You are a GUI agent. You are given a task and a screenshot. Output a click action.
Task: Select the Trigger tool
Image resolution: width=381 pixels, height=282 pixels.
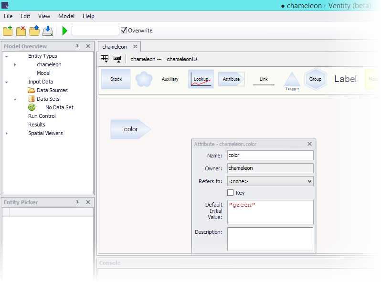(292, 82)
